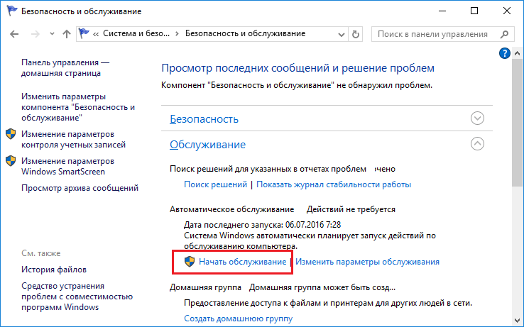Click the double chevron in address bar
524x327 pixels.
(x=96, y=34)
